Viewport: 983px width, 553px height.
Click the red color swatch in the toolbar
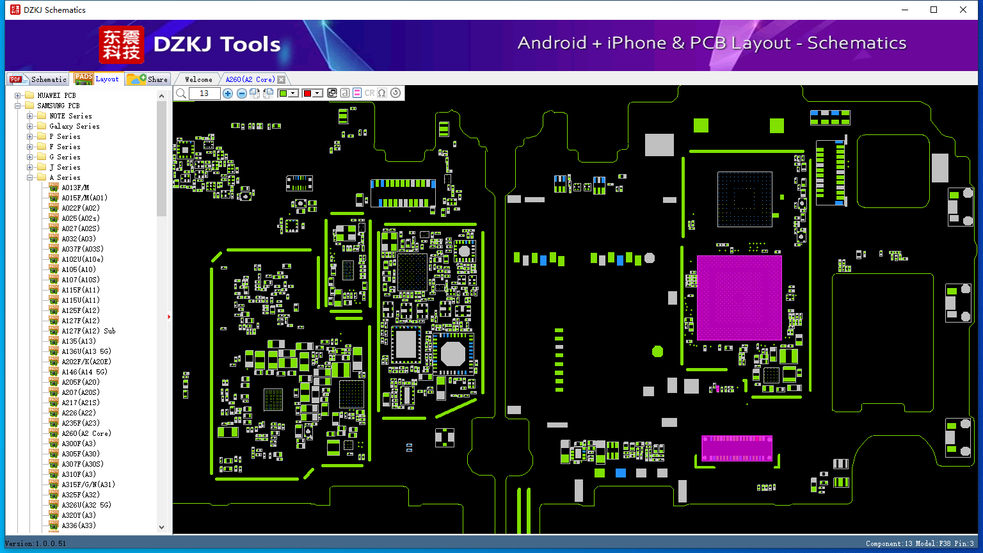pos(307,93)
